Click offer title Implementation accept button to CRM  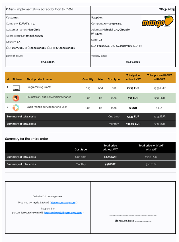pos(44,9)
